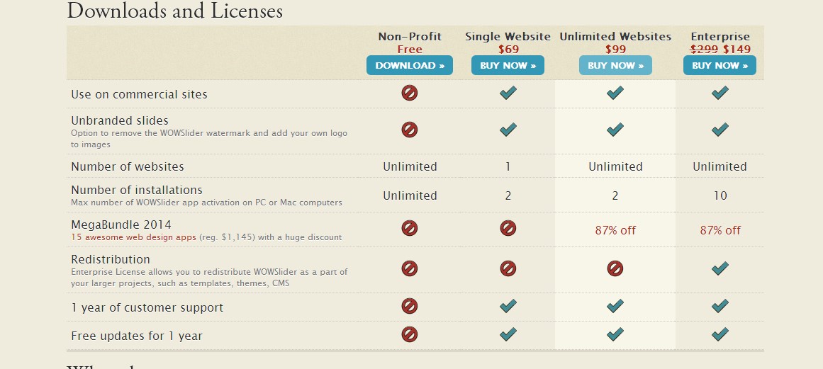Click the Non-Profit prohibited icon for commercial sites
The image size is (823, 369).
point(410,93)
